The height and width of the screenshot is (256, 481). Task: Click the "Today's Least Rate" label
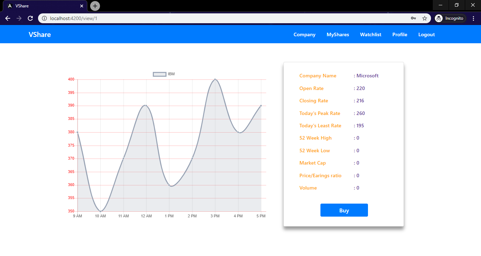pyautogui.click(x=320, y=126)
